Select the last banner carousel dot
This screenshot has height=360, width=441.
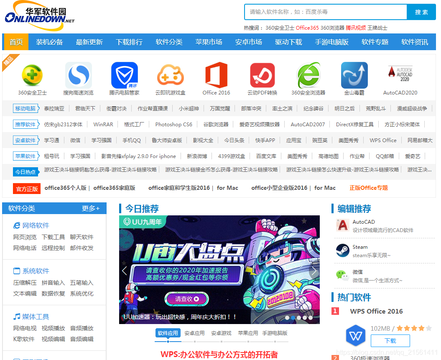tap(310, 317)
